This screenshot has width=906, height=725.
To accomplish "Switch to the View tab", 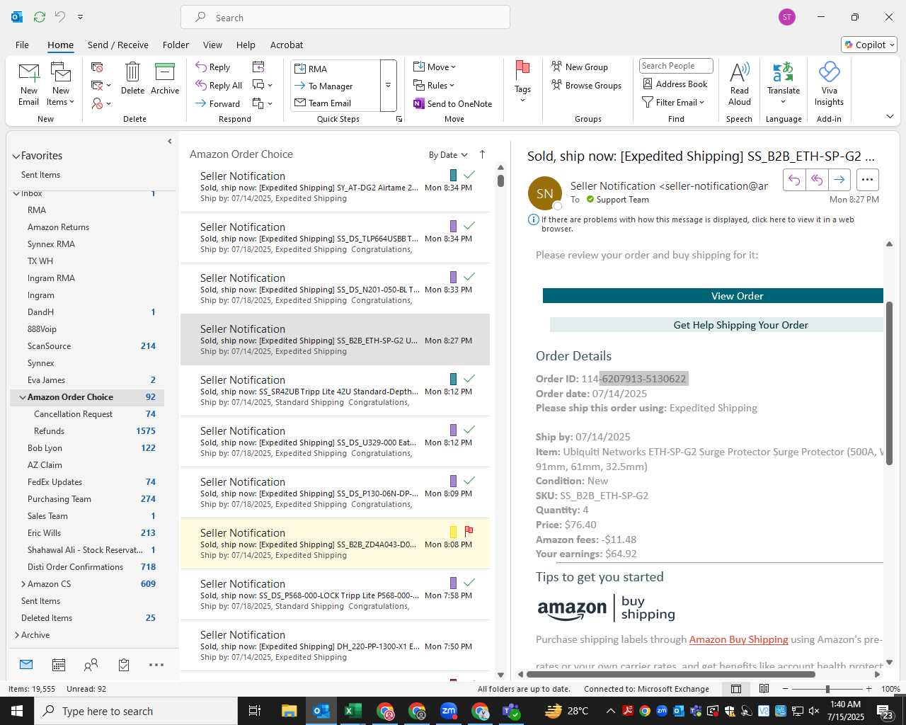I will [x=212, y=45].
